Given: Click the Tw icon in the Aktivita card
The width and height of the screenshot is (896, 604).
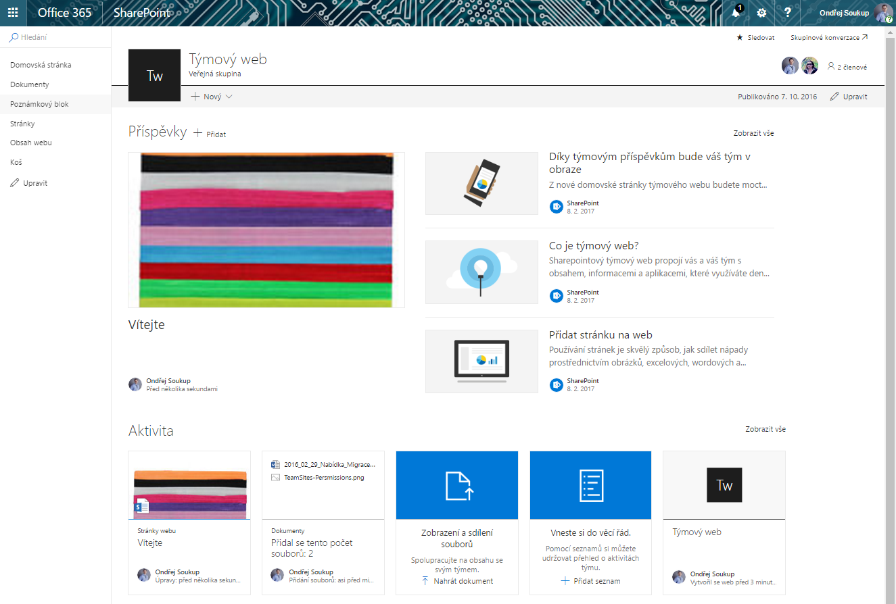Looking at the screenshot, I should point(724,485).
